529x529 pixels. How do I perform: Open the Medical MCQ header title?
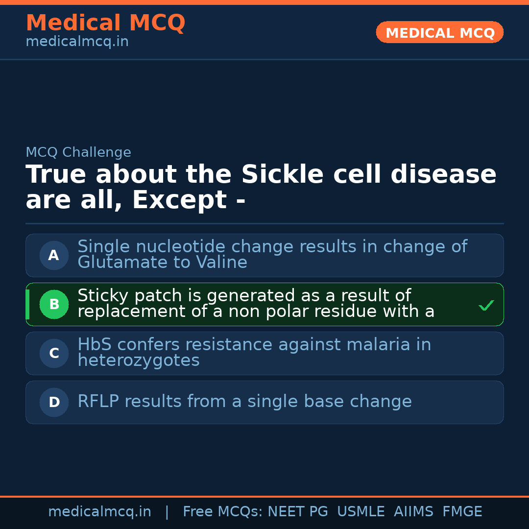105,23
